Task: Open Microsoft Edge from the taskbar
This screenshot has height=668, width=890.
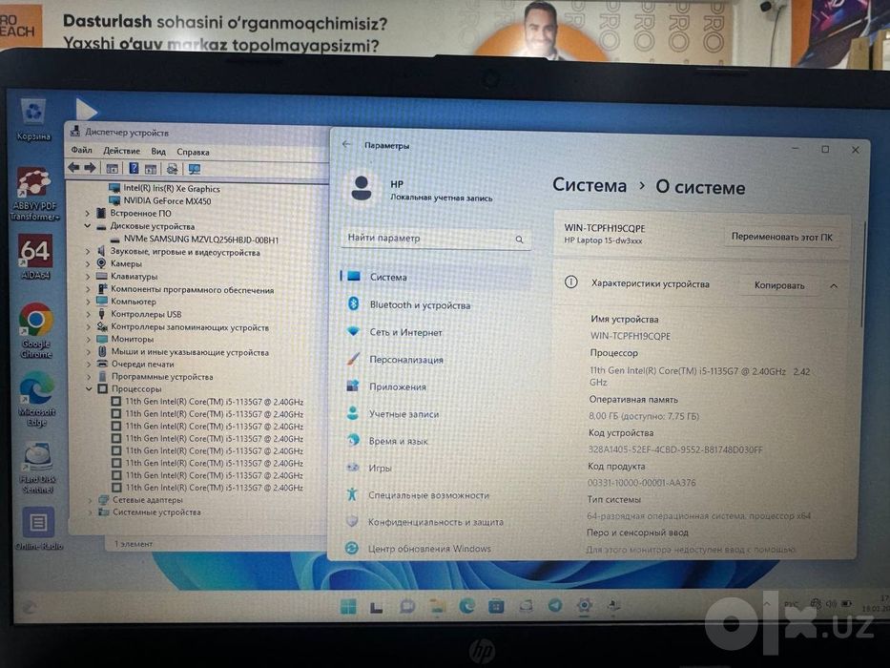Action: coord(466,606)
